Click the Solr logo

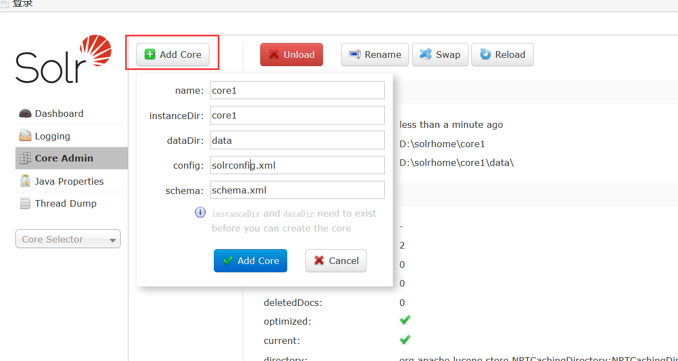[64, 59]
